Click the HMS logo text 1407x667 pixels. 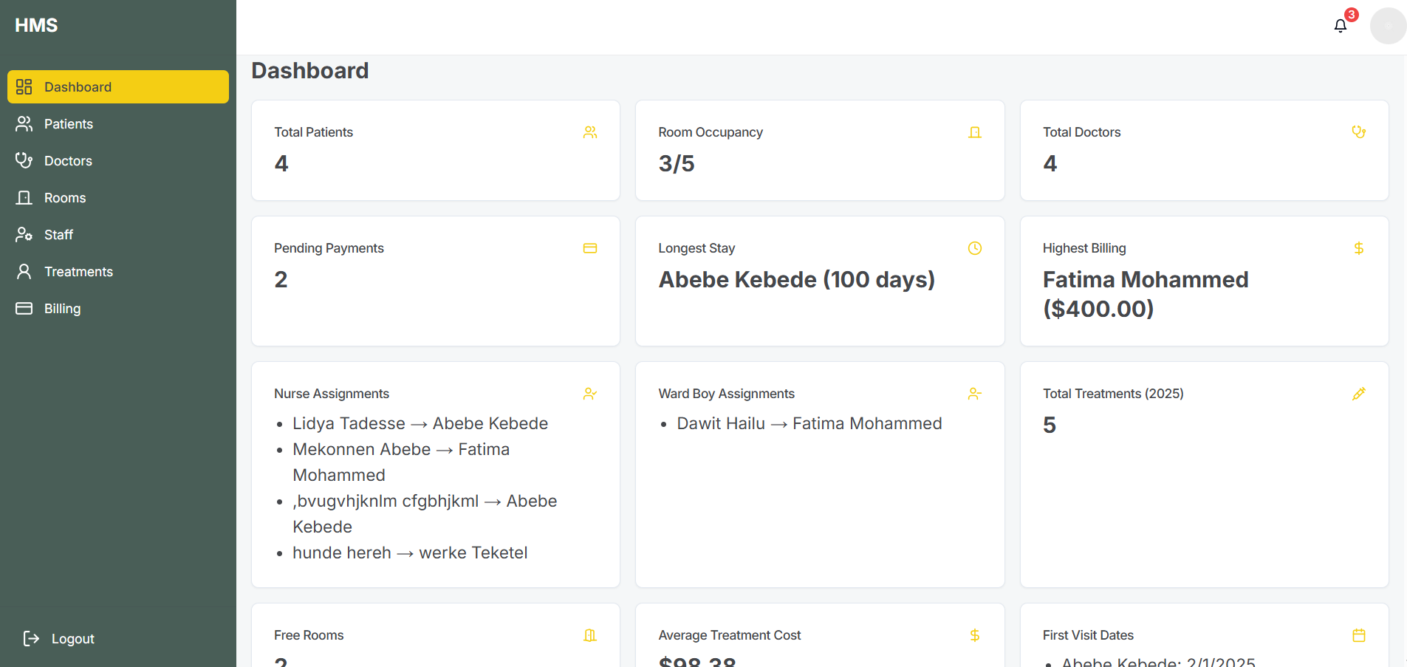coord(36,26)
